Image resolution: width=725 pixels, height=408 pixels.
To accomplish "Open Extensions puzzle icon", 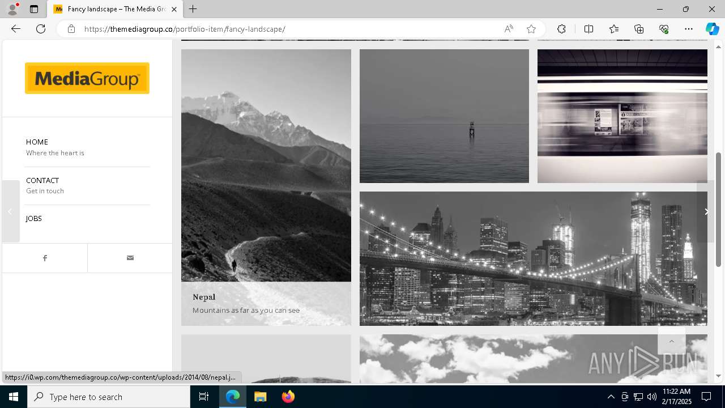I will tap(561, 29).
